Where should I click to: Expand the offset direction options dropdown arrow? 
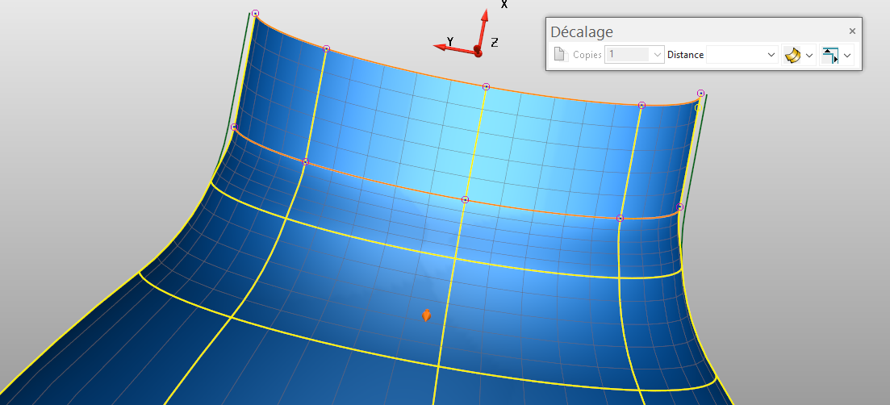[x=847, y=55]
